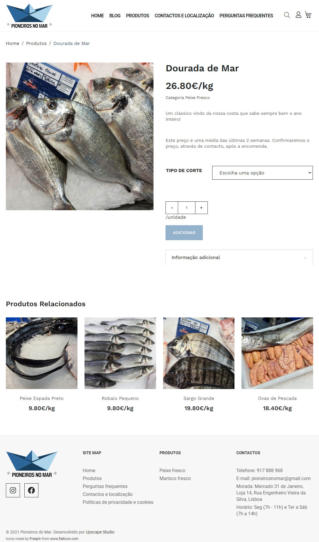
Task: Click the Produtos breadcrumb link
Action: 36,43
